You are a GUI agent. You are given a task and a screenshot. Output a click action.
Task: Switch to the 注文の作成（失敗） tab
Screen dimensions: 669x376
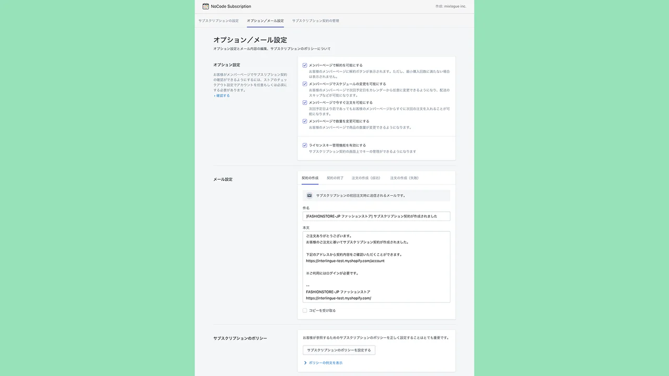[x=405, y=178]
